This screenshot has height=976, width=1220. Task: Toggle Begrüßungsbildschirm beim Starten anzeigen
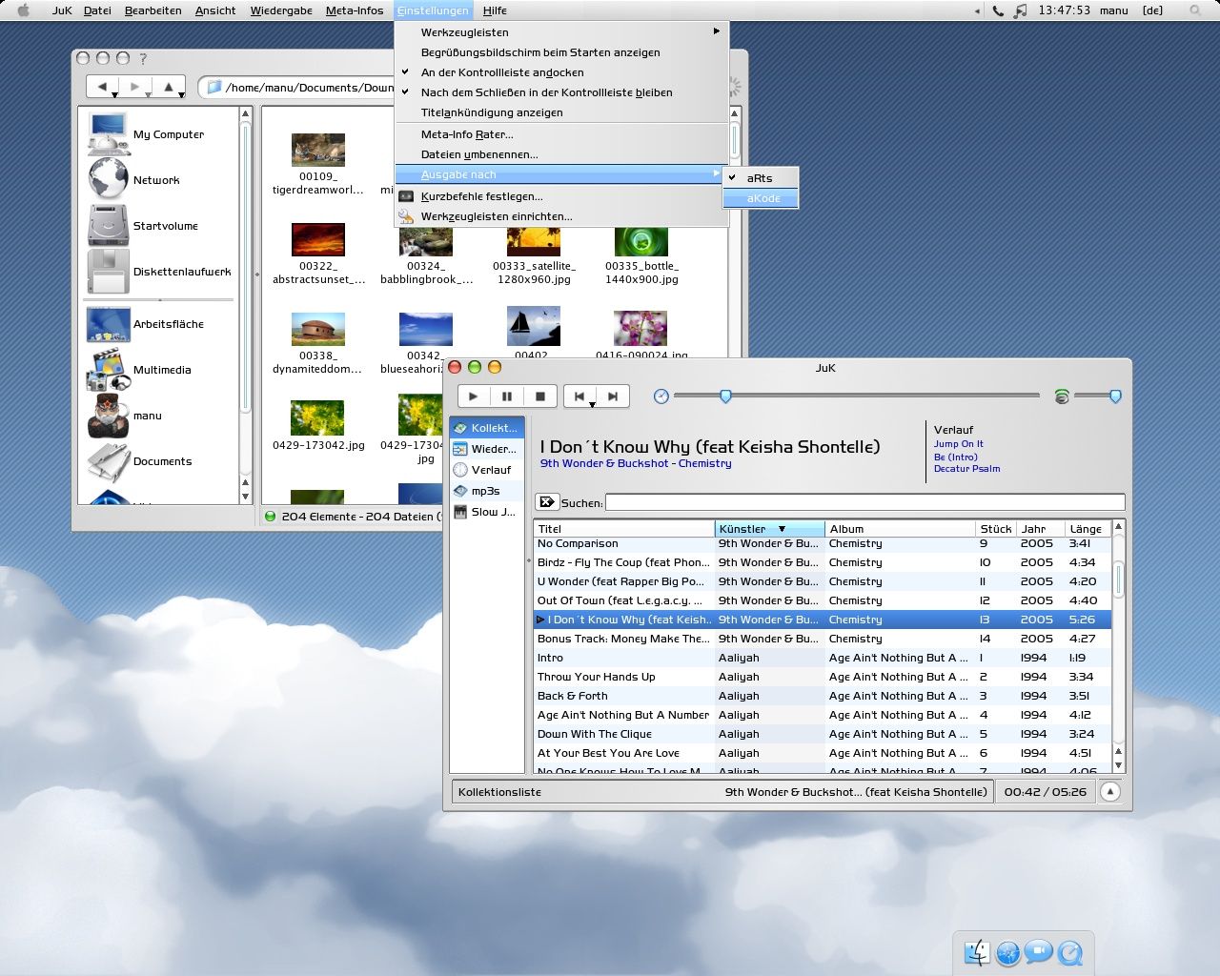click(x=561, y=52)
